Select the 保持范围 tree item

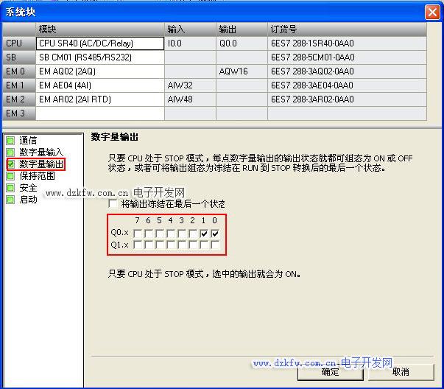point(37,176)
